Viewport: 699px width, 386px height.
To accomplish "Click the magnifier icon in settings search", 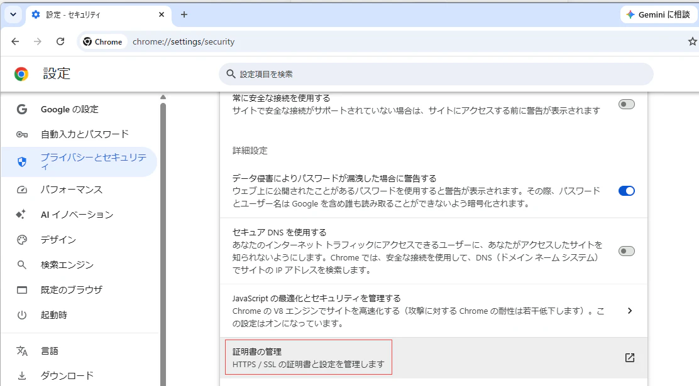I will pos(231,74).
